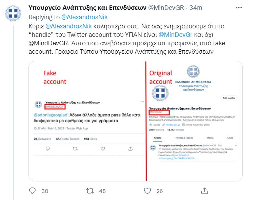Click the heart icon under the fake tweet
The image size is (257, 200).
[x=103, y=149]
